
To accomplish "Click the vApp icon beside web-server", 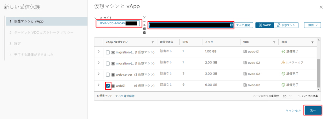I will click(113, 75).
